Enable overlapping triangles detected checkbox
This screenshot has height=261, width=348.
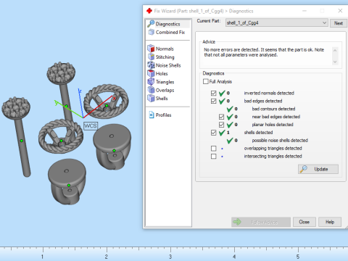tap(214, 148)
